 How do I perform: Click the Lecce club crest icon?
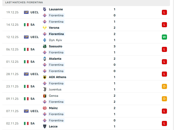45,126
